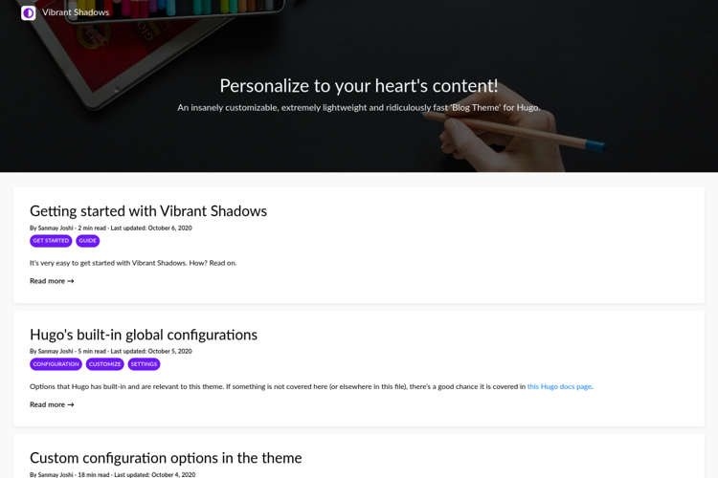The image size is (718, 478).
Task: Open 'Getting started with Vibrant Shadows' post title
Action: tap(148, 211)
